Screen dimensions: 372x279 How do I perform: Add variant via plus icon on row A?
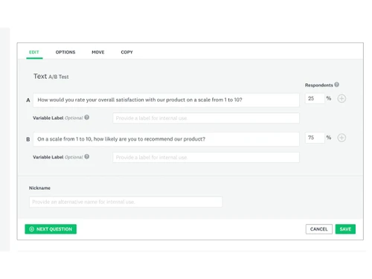341,98
